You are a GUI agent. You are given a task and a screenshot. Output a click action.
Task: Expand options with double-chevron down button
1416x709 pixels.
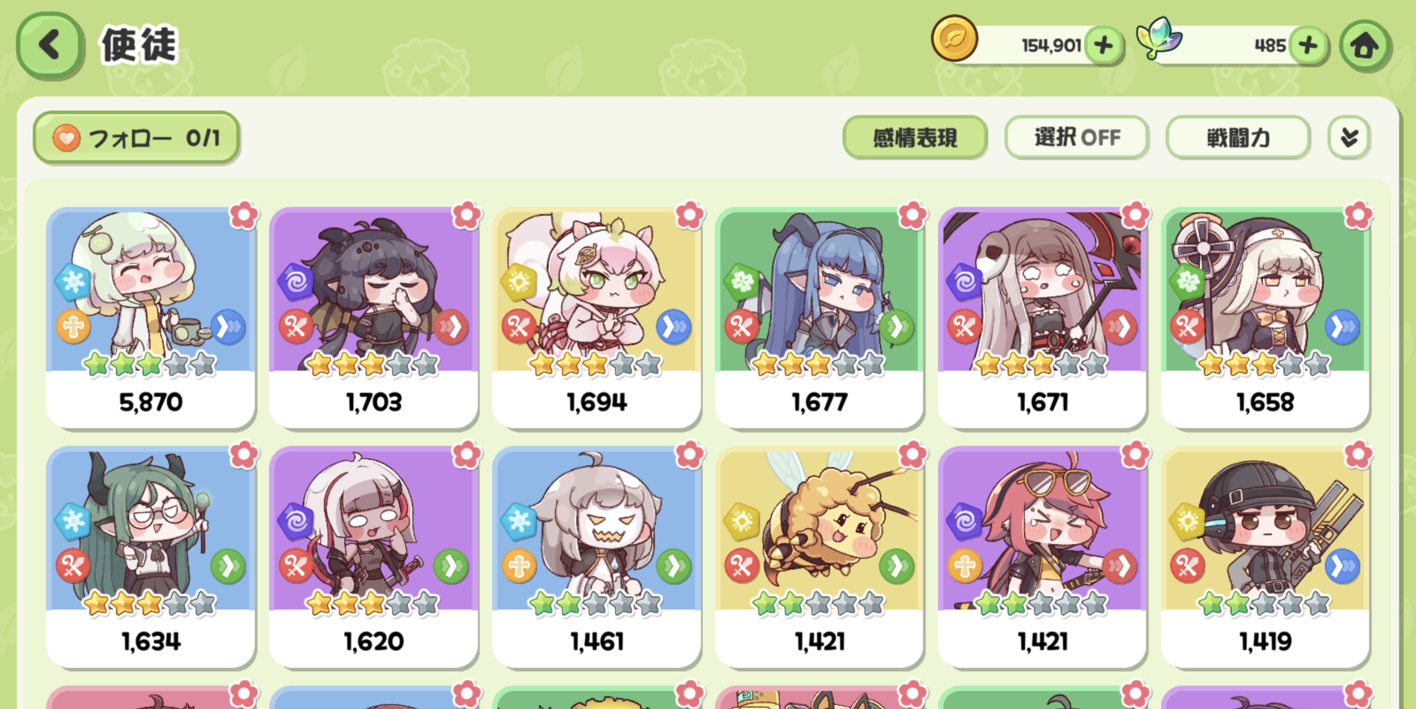(1349, 137)
